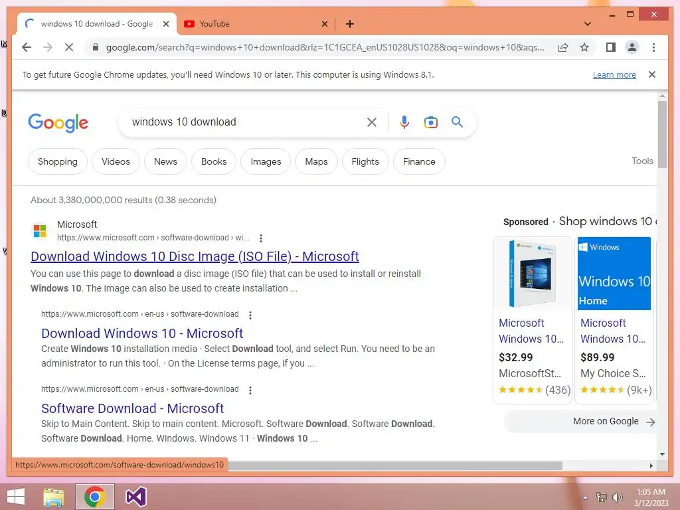Open options for Download Windows 10 result
Screen dimensions: 680x510
(x=250, y=315)
